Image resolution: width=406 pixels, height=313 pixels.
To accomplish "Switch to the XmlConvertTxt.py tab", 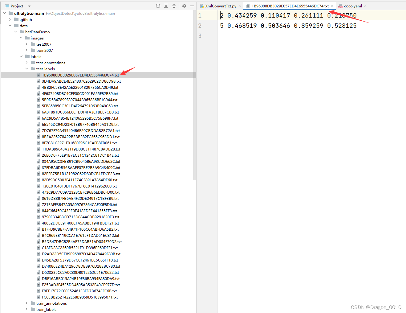I will pyautogui.click(x=221, y=6).
